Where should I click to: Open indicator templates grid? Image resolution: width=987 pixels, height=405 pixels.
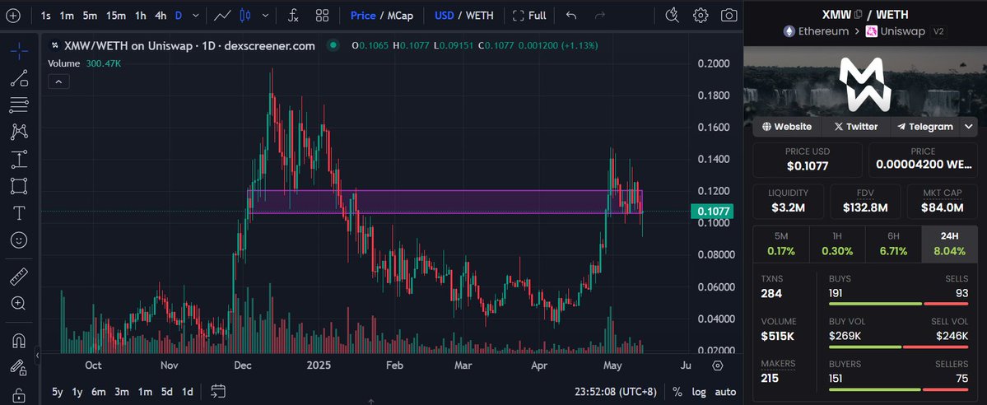coord(323,16)
